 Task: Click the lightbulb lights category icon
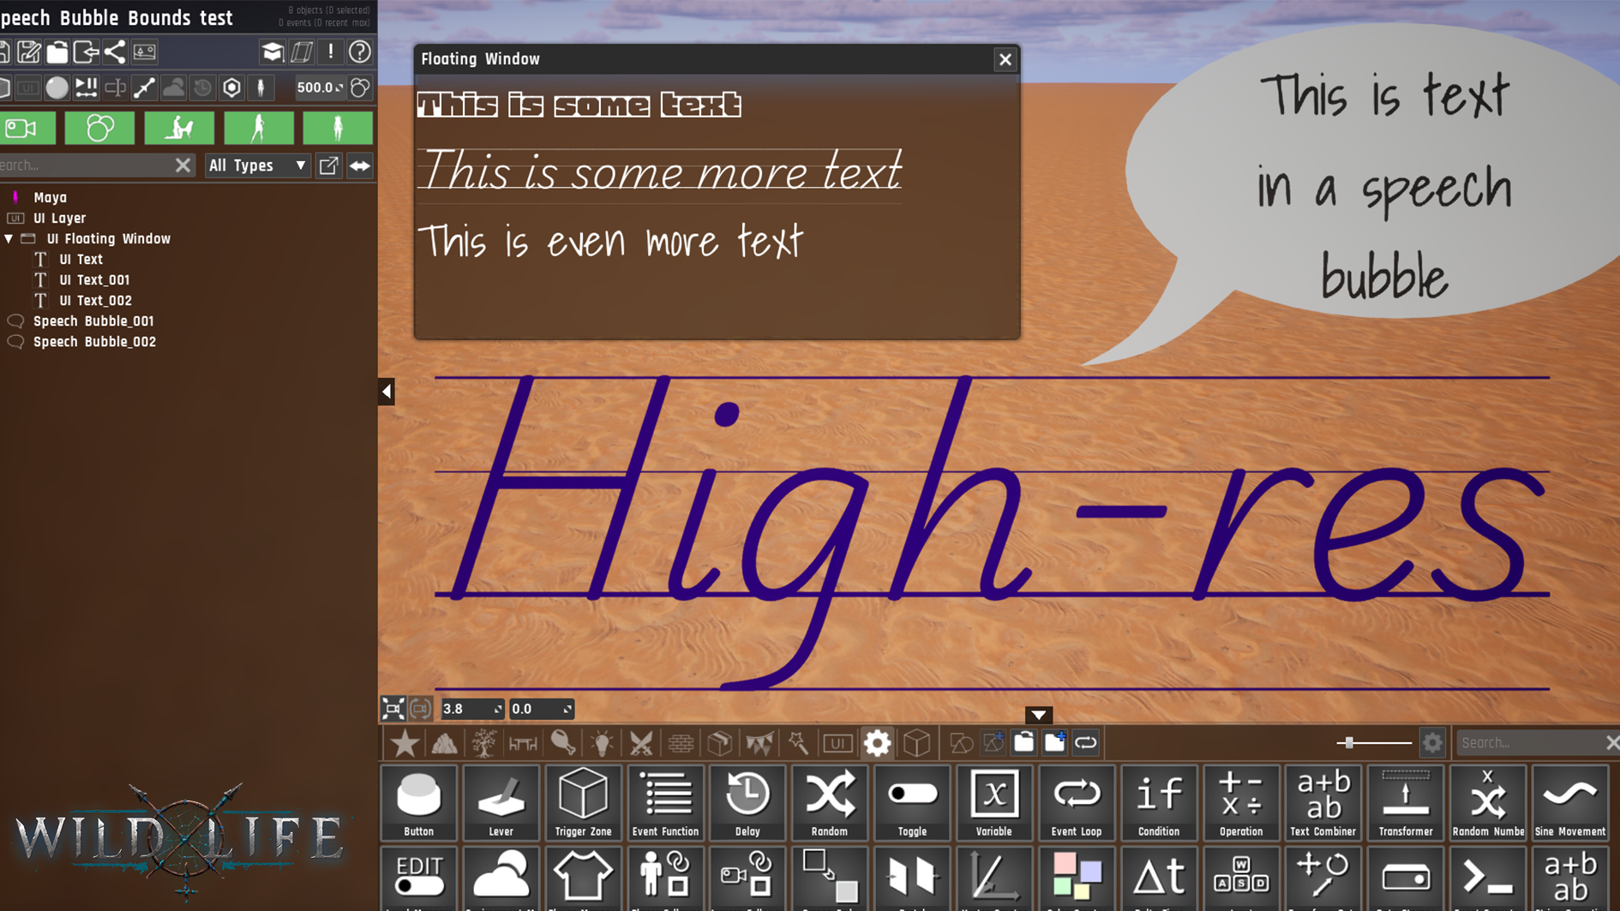click(602, 743)
